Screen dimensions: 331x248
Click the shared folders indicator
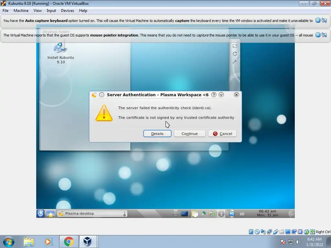coord(282,232)
